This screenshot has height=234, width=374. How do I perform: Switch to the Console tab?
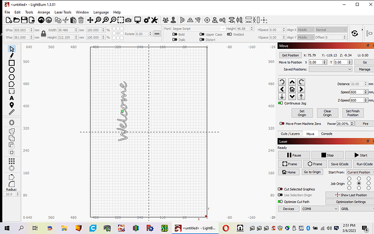[x=327, y=134]
